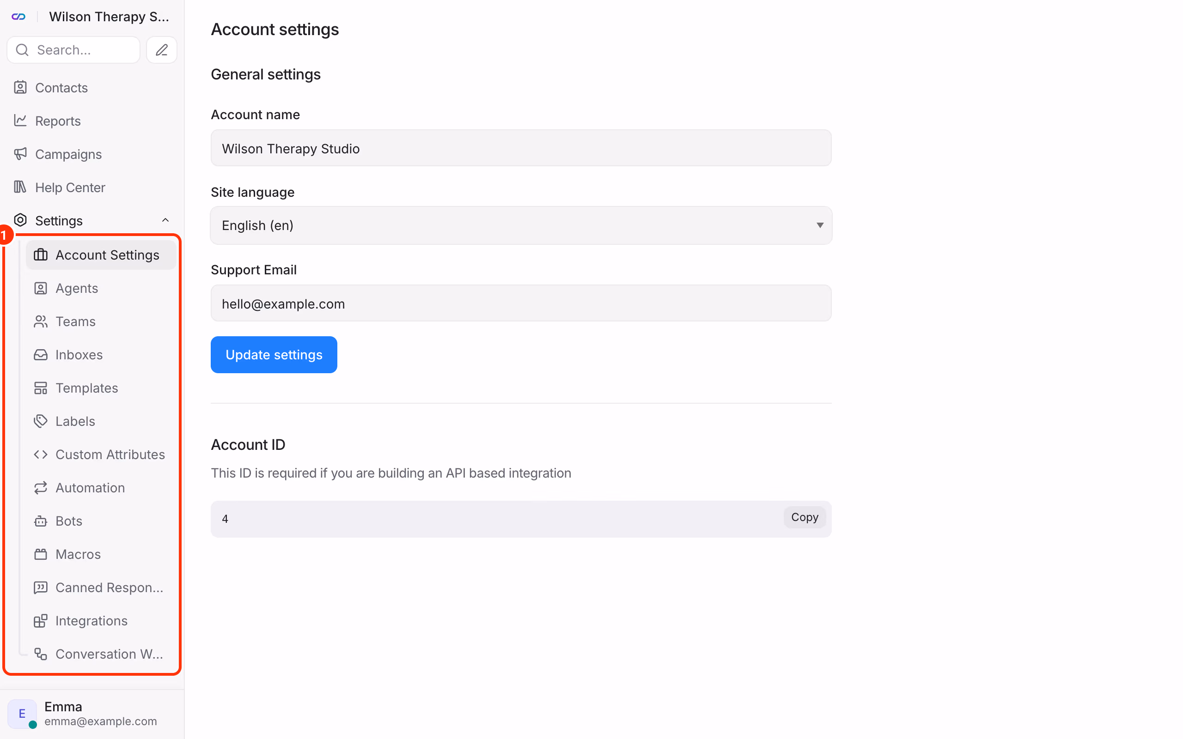Collapse the Settings menu chevron
Screen dimensions: 1183x739
tap(165, 220)
